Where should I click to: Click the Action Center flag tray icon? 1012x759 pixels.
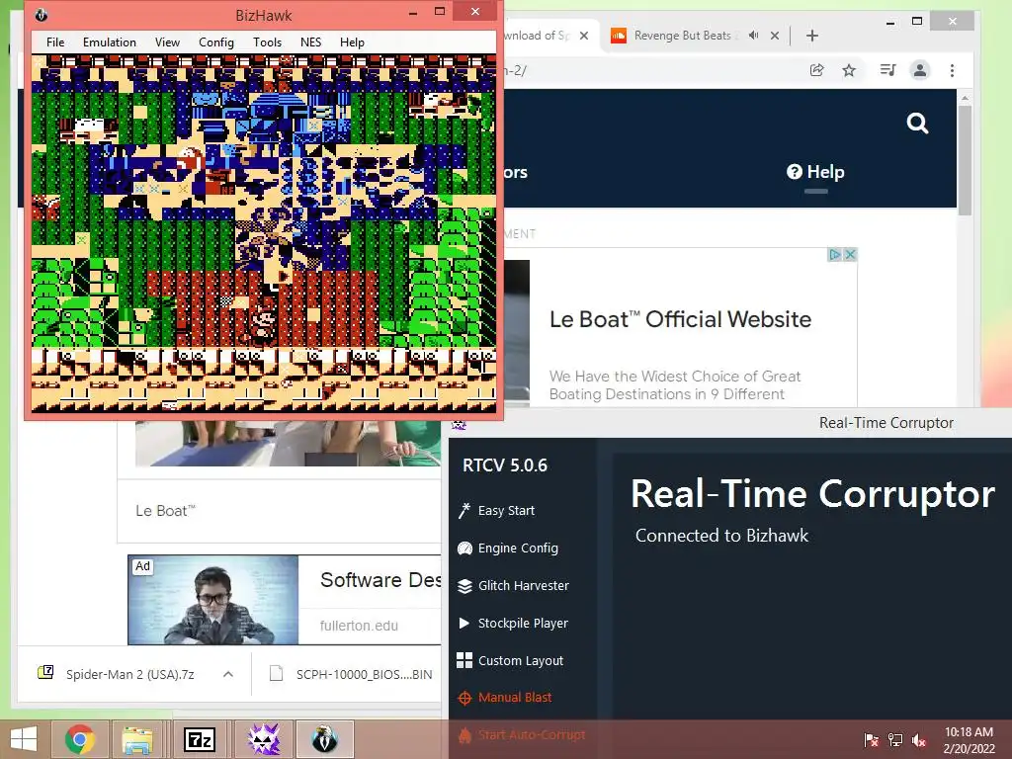pos(871,739)
